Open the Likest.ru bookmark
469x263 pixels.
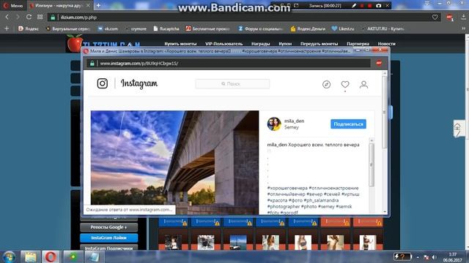point(343,28)
